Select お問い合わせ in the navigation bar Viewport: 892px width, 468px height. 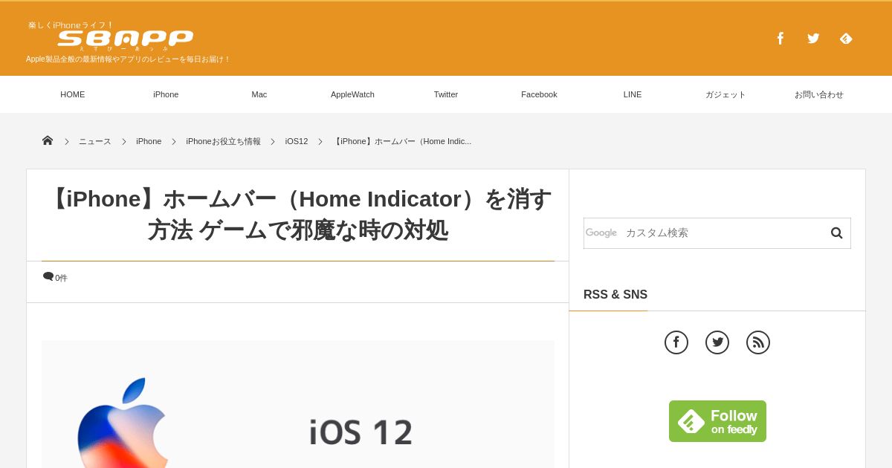pyautogui.click(x=819, y=94)
